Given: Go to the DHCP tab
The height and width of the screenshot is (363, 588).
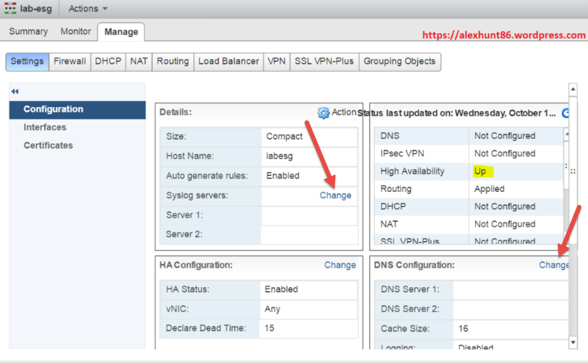Looking at the screenshot, I should (x=108, y=61).
